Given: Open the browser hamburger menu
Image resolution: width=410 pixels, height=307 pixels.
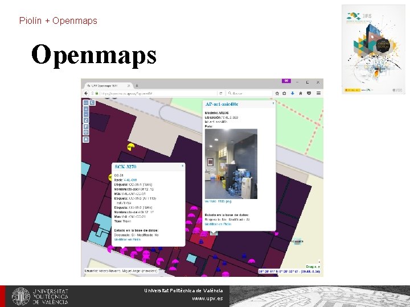Looking at the screenshot, I should [x=318, y=93].
